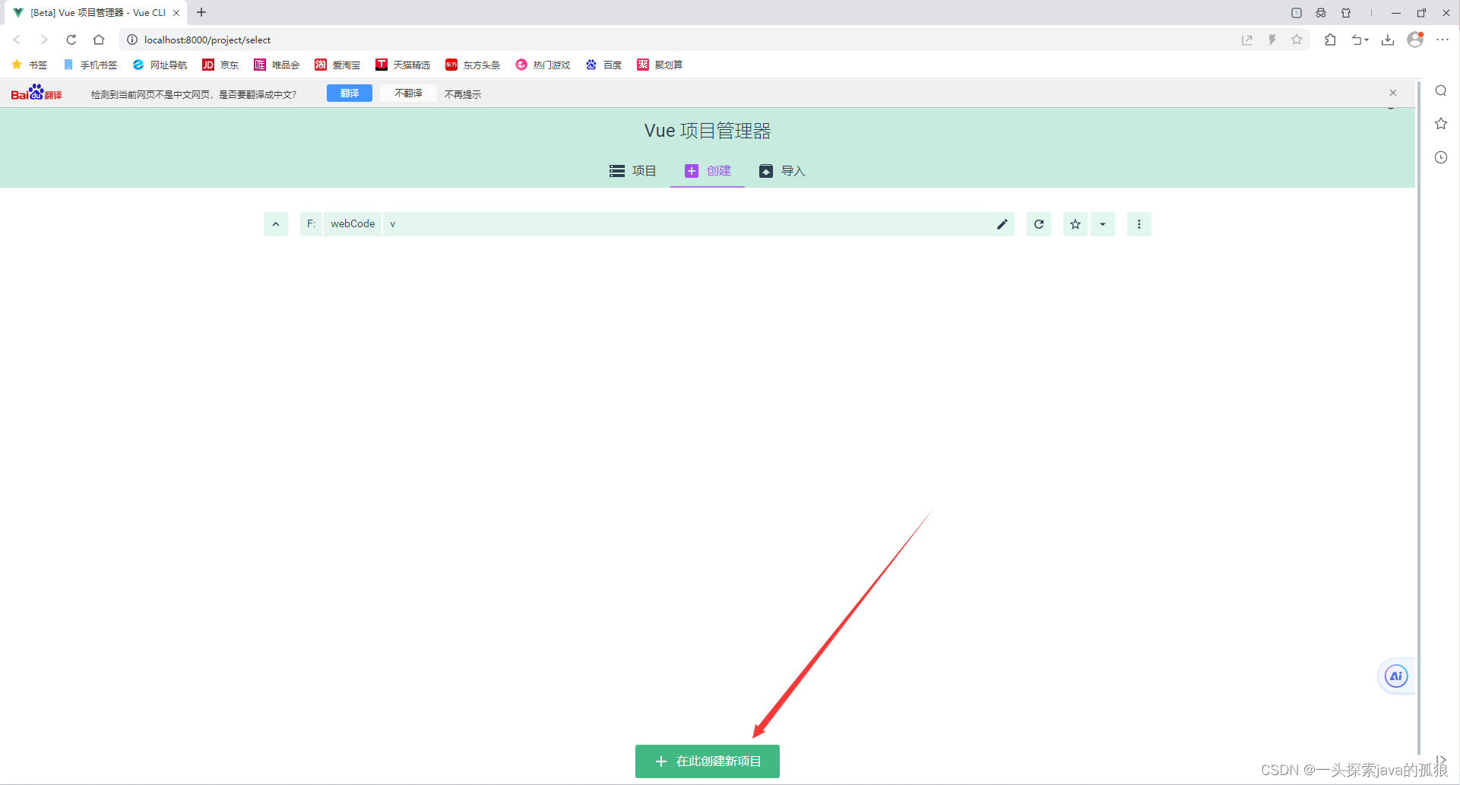Click the address bar URL
Screen dimensions: 1460x785
(x=207, y=40)
